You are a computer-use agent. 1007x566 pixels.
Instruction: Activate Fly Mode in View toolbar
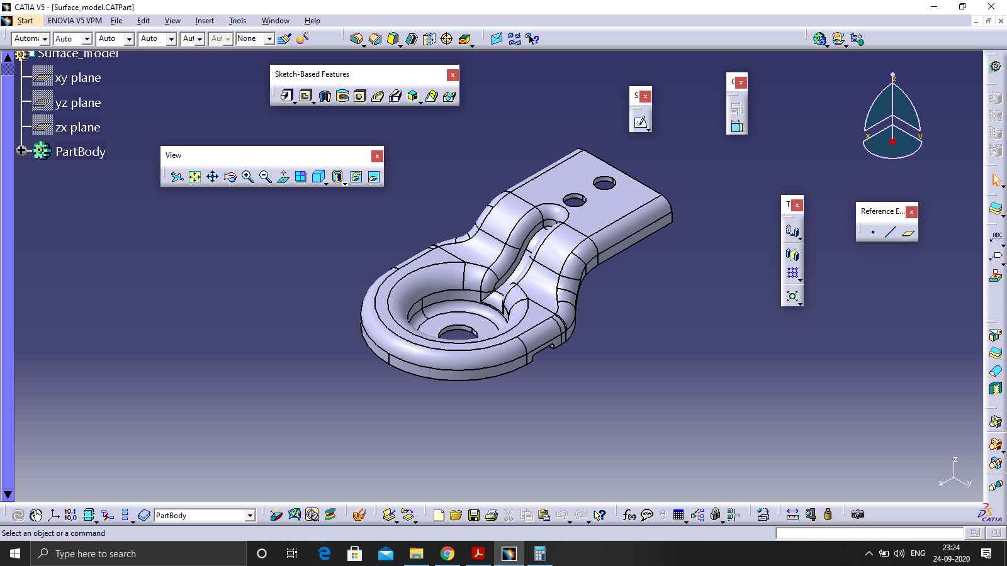point(177,177)
